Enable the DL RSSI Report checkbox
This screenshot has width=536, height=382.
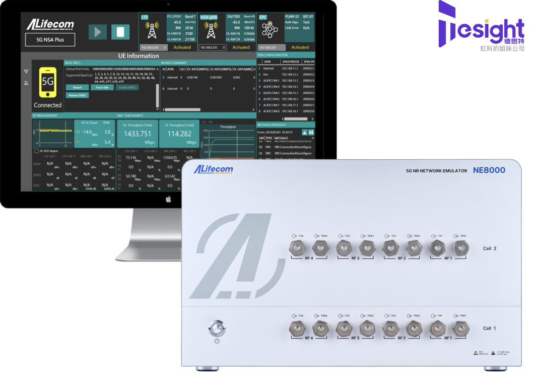(x=36, y=151)
